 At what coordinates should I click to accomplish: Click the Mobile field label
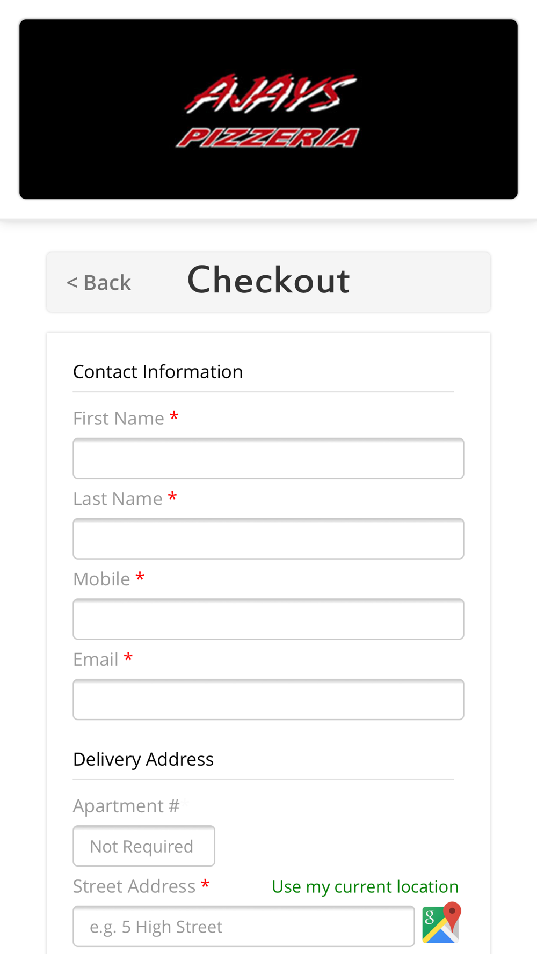pyautogui.click(x=101, y=579)
